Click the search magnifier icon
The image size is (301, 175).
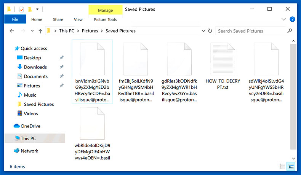tap(290, 31)
